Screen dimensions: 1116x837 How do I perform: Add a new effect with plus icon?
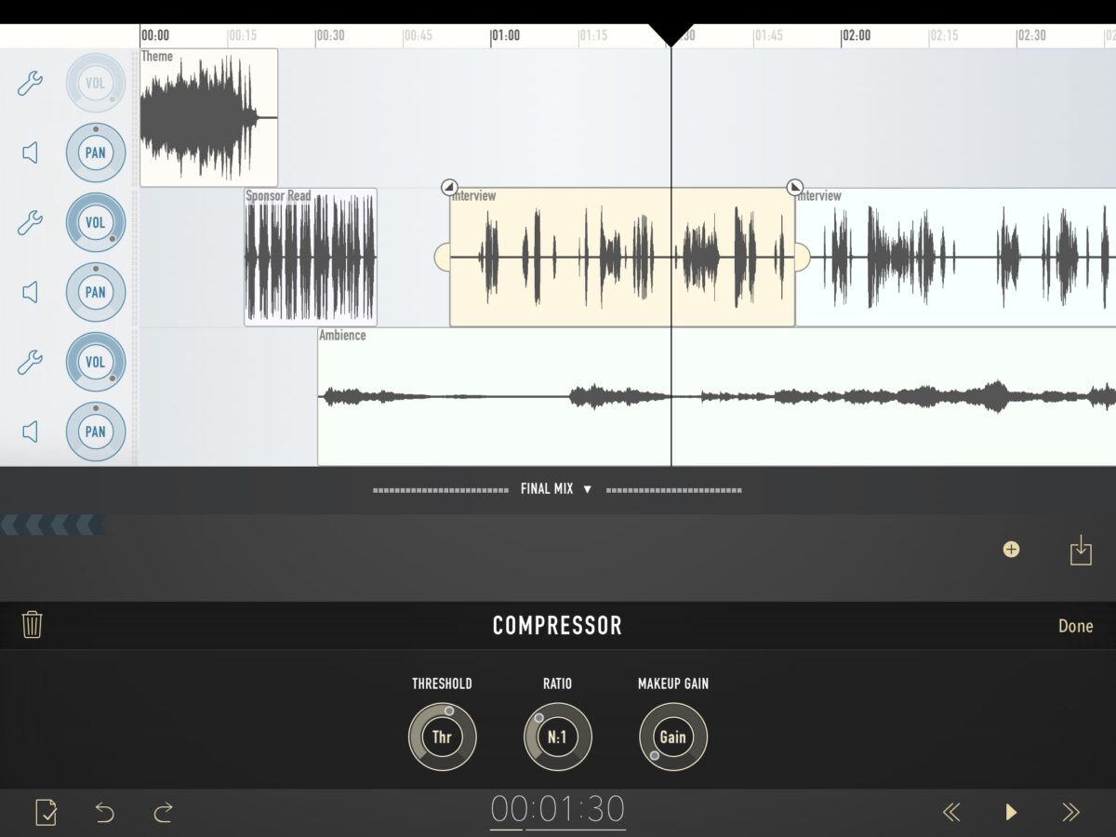click(1011, 550)
